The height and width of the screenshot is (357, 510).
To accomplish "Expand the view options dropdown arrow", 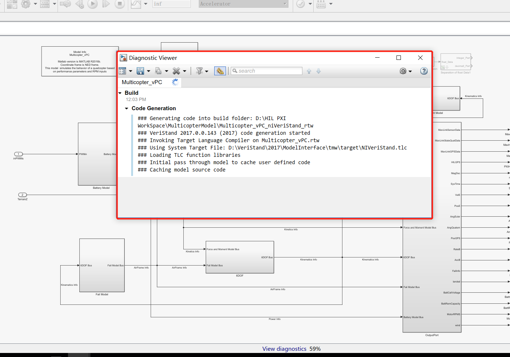I will point(130,71).
